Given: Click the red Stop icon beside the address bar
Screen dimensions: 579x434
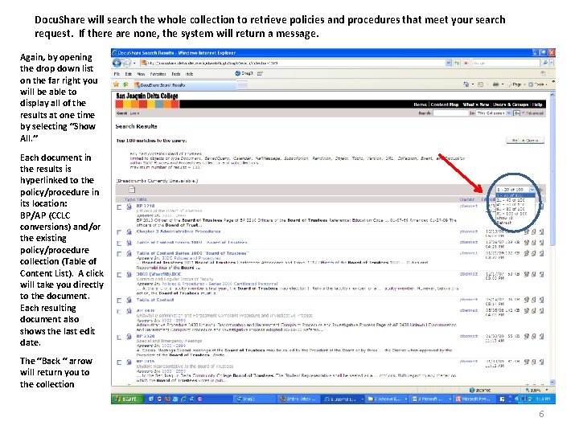Looking at the screenshot, I should 466,63.
